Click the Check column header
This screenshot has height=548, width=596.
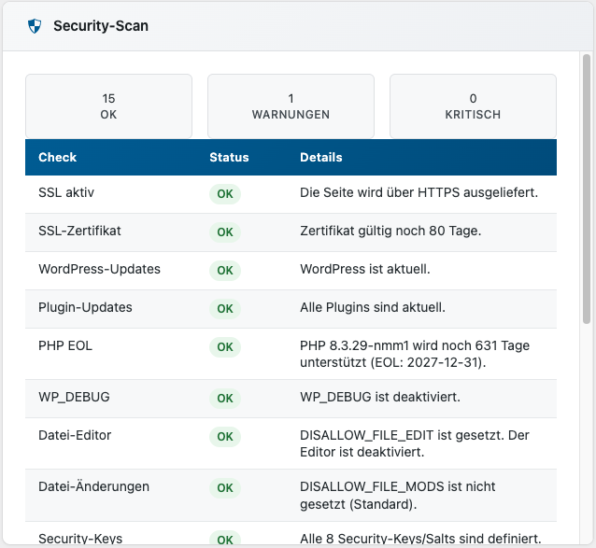click(x=58, y=158)
